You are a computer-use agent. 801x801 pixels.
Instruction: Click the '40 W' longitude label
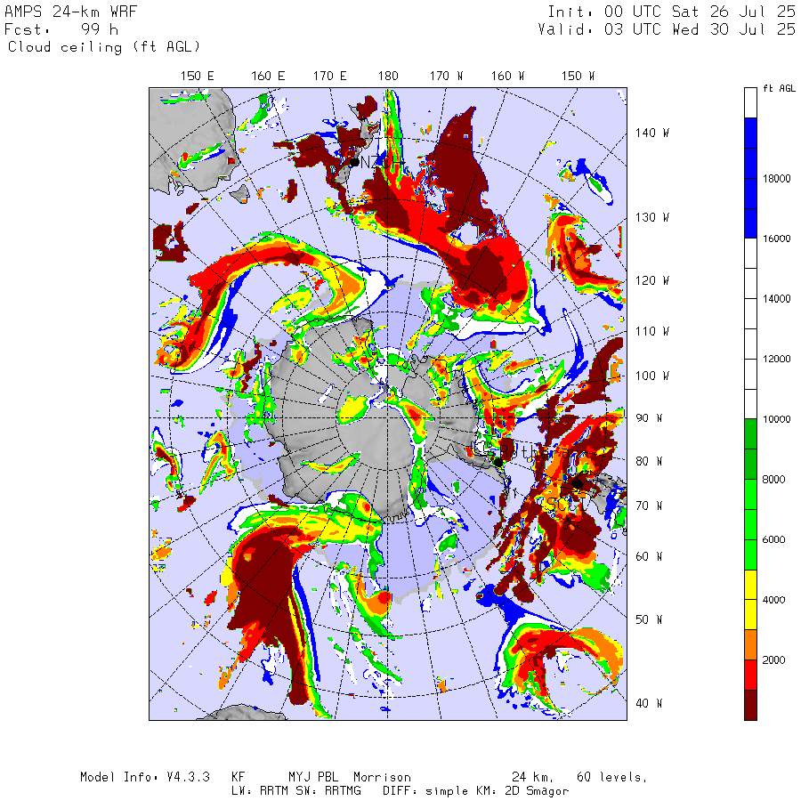pyautogui.click(x=649, y=703)
